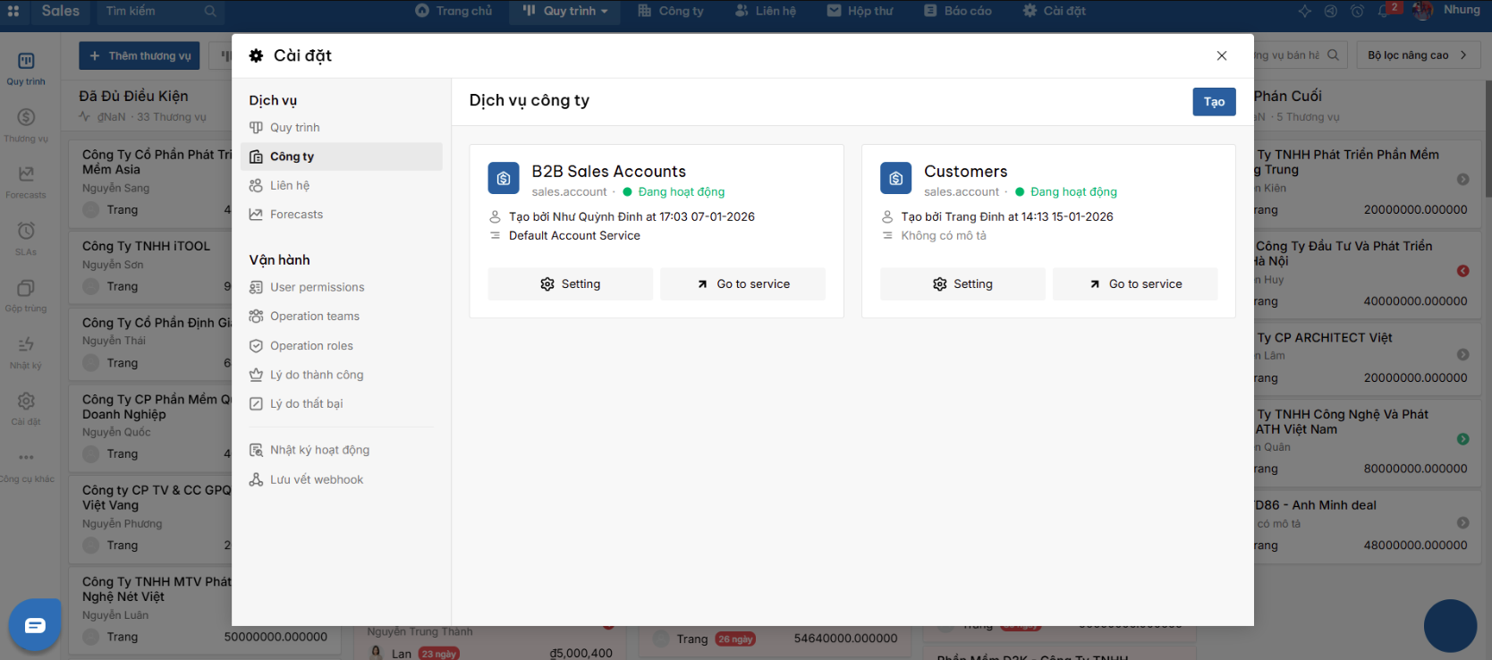Go to service for B2B Sales Accounts
Image resolution: width=1492 pixels, height=660 pixels.
[x=742, y=284]
